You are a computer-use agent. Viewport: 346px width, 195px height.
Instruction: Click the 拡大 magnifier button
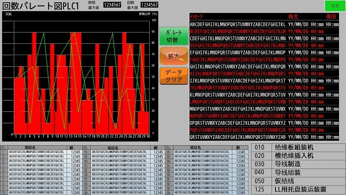(174, 56)
